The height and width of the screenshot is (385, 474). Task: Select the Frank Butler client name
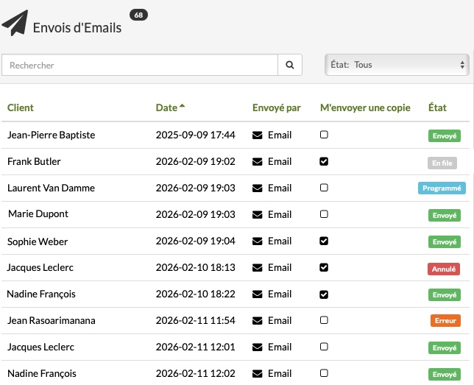point(34,161)
